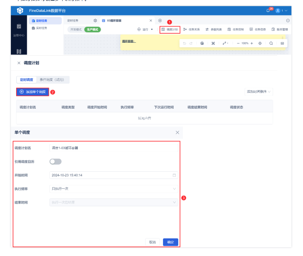Switch to the 03循环容器 tab
303x256 pixels.
[114, 21]
